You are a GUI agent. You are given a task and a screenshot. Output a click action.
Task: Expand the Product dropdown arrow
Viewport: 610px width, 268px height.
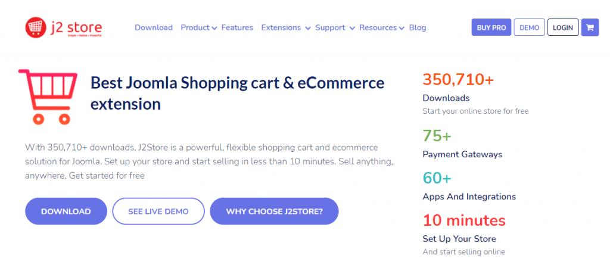215,28
